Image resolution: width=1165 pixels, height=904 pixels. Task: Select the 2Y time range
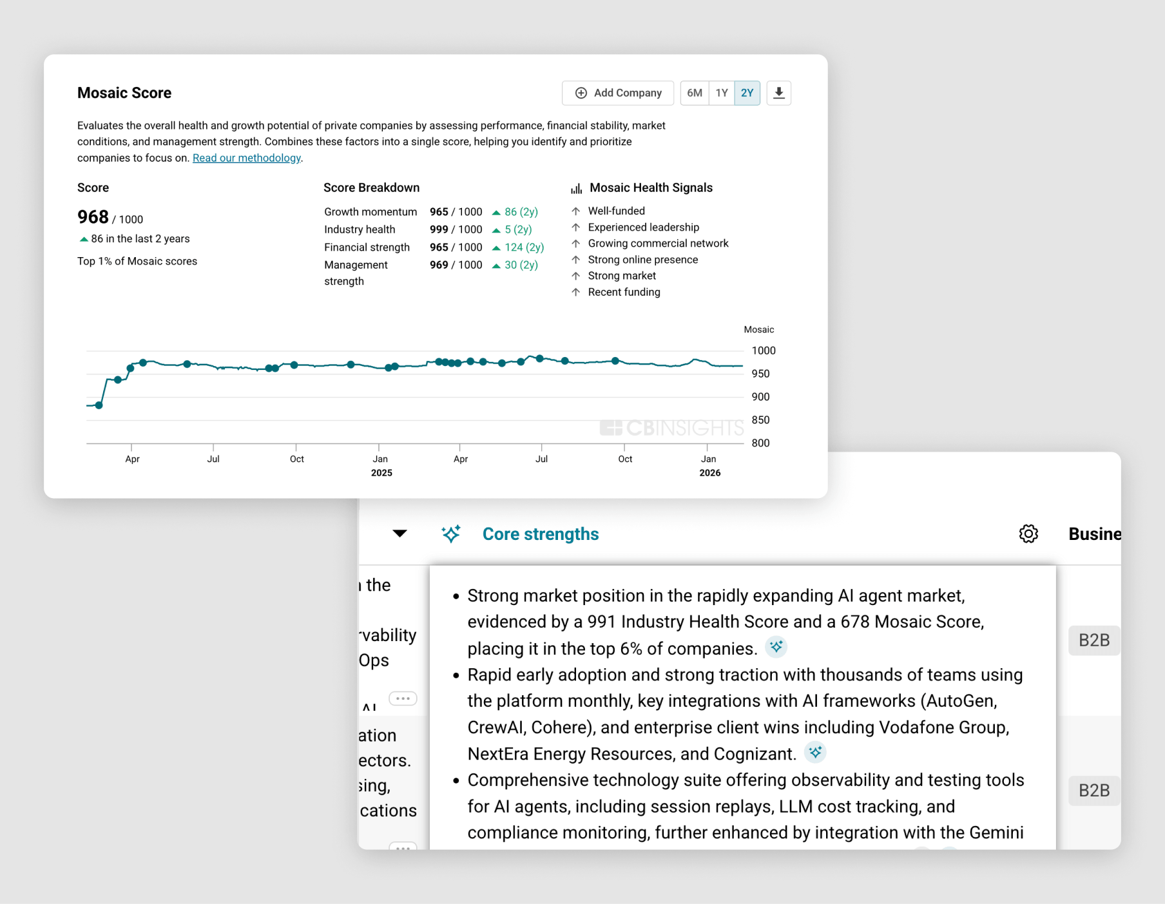[747, 93]
